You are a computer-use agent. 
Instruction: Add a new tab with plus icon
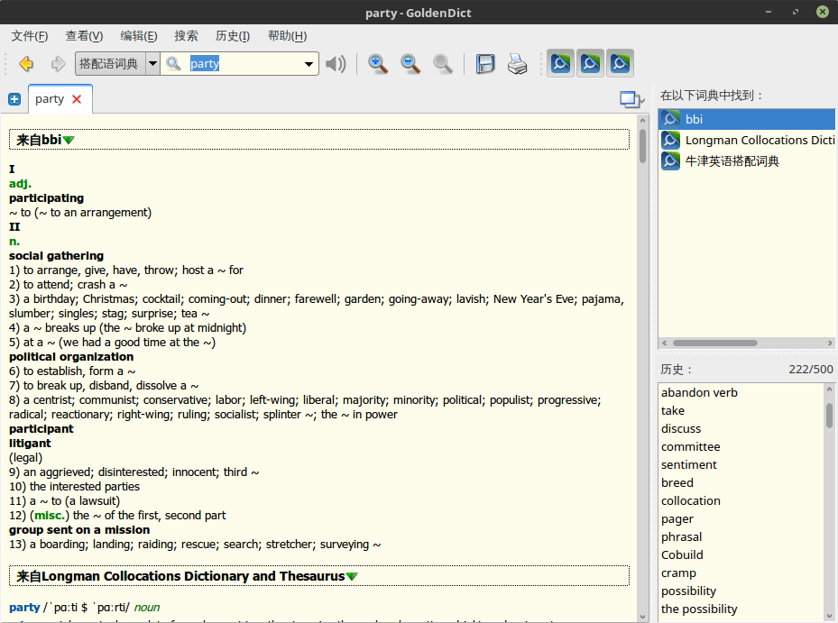14,99
